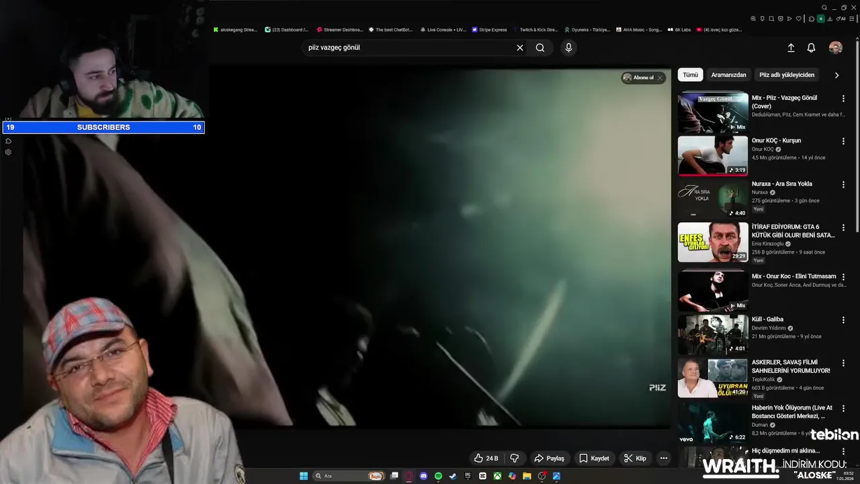Switch to The best ChatBot browser tab

click(390, 30)
